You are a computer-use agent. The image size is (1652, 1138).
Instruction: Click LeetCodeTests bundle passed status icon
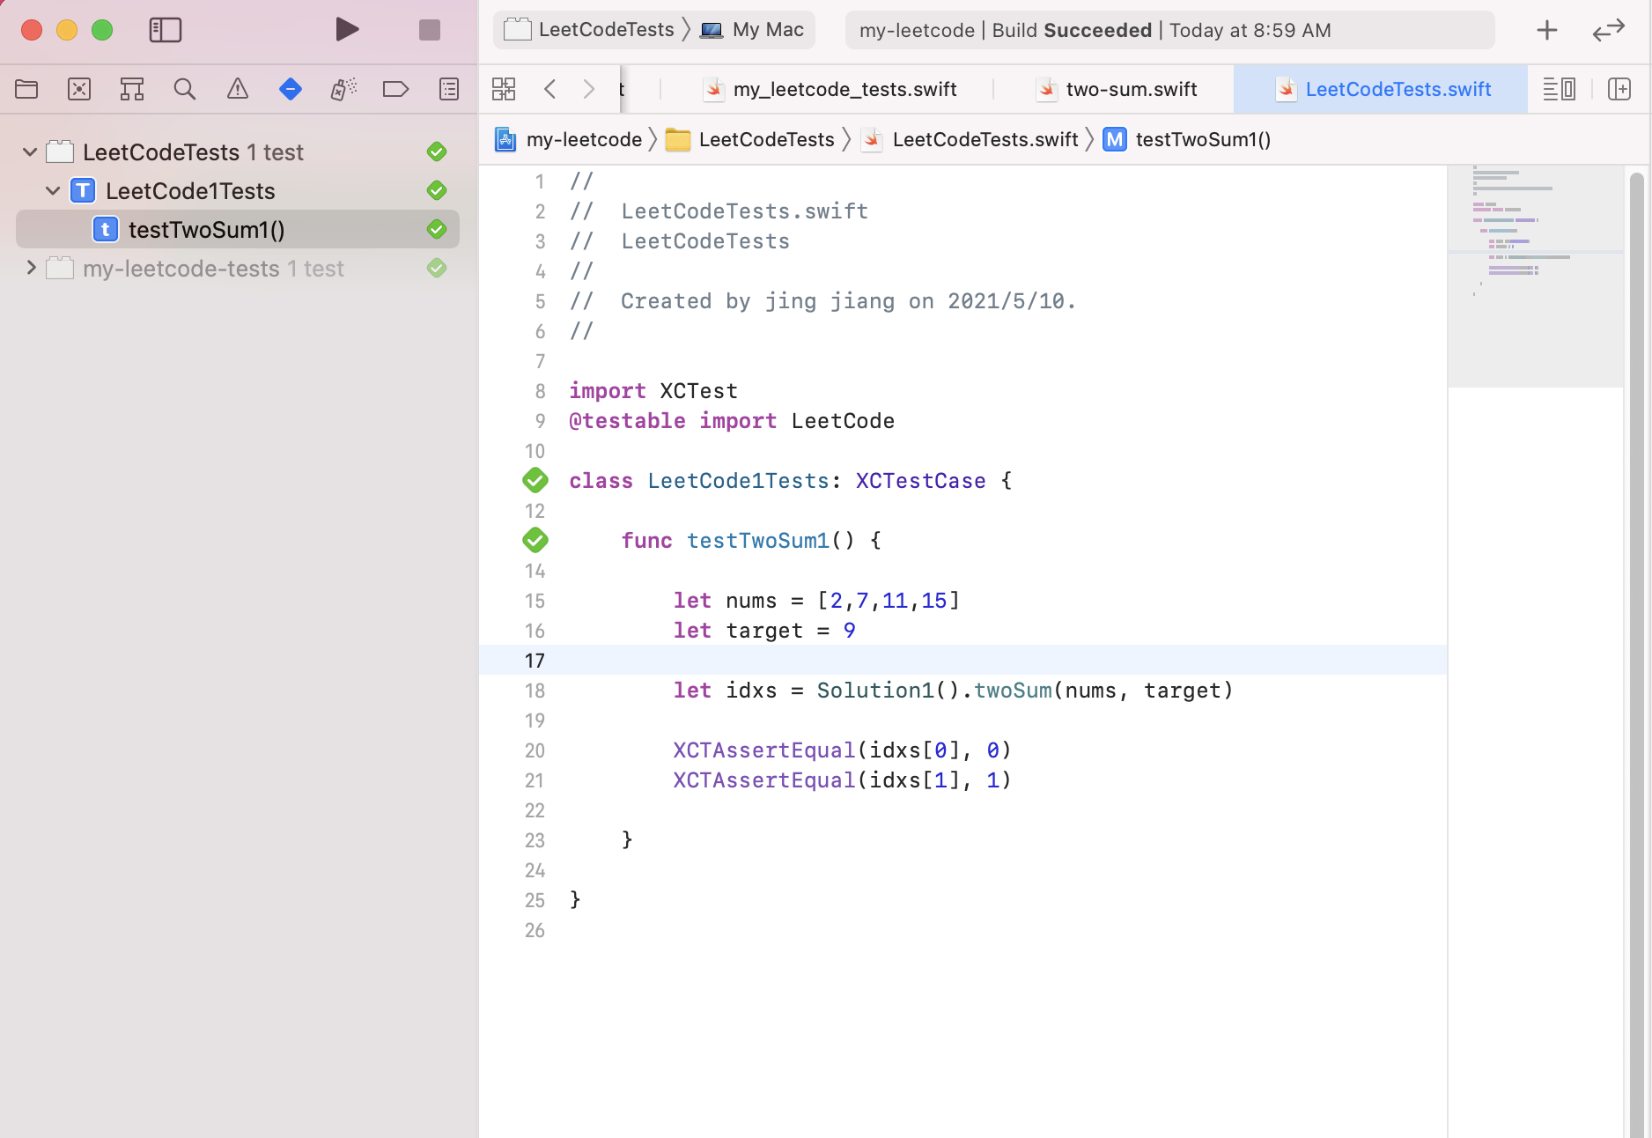(437, 152)
